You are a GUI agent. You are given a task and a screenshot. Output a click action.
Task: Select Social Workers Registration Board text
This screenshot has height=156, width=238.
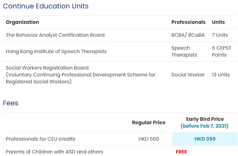pyautogui.click(x=47, y=68)
